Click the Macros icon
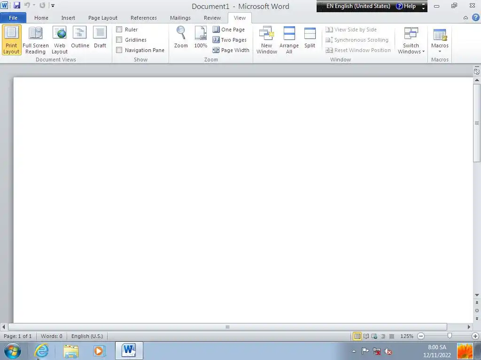Screen dimensions: 481x360 point(440,34)
